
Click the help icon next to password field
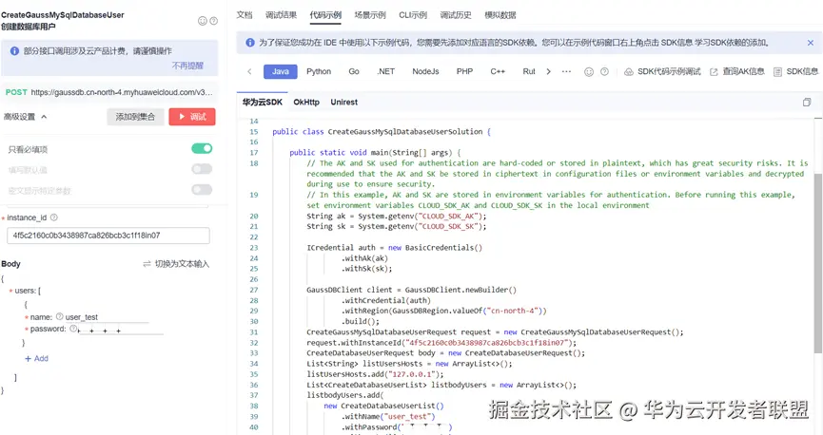[x=73, y=329]
